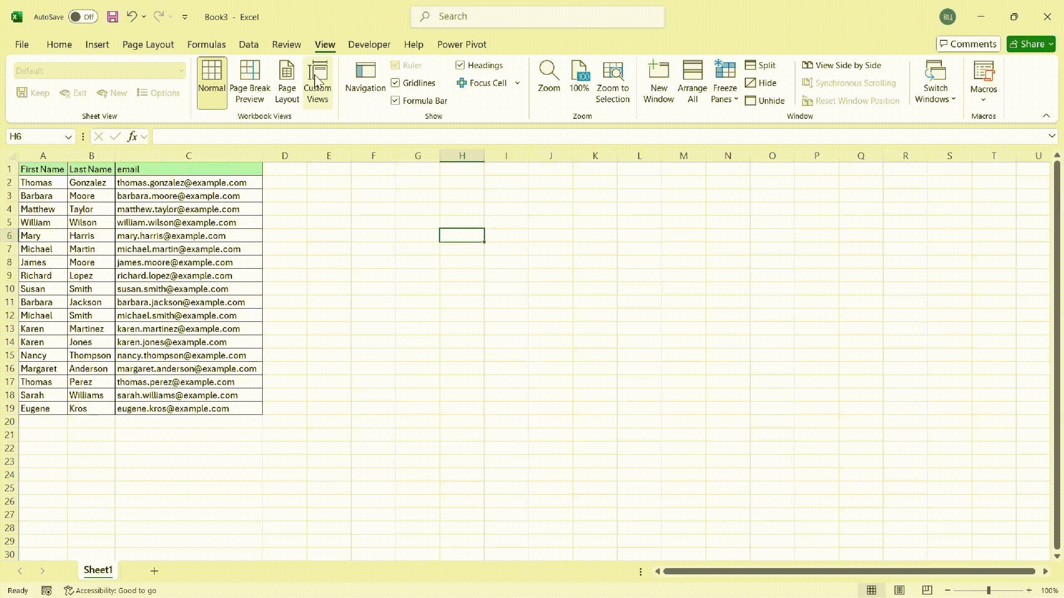1064x598 pixels.
Task: Expand the Name Box dropdown arrow
Action: tap(68, 137)
